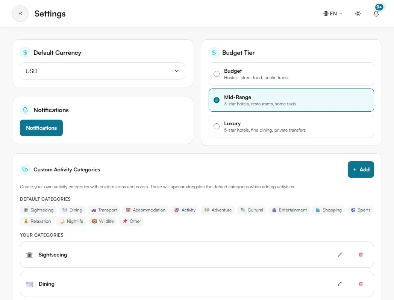This screenshot has width=394, height=300.
Task: Click the Entertainment category chip
Action: pyautogui.click(x=289, y=210)
